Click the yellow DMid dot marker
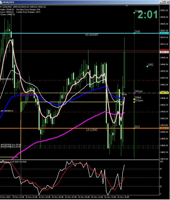Screen dimensions: 170x200 pyautogui.click(x=134, y=99)
